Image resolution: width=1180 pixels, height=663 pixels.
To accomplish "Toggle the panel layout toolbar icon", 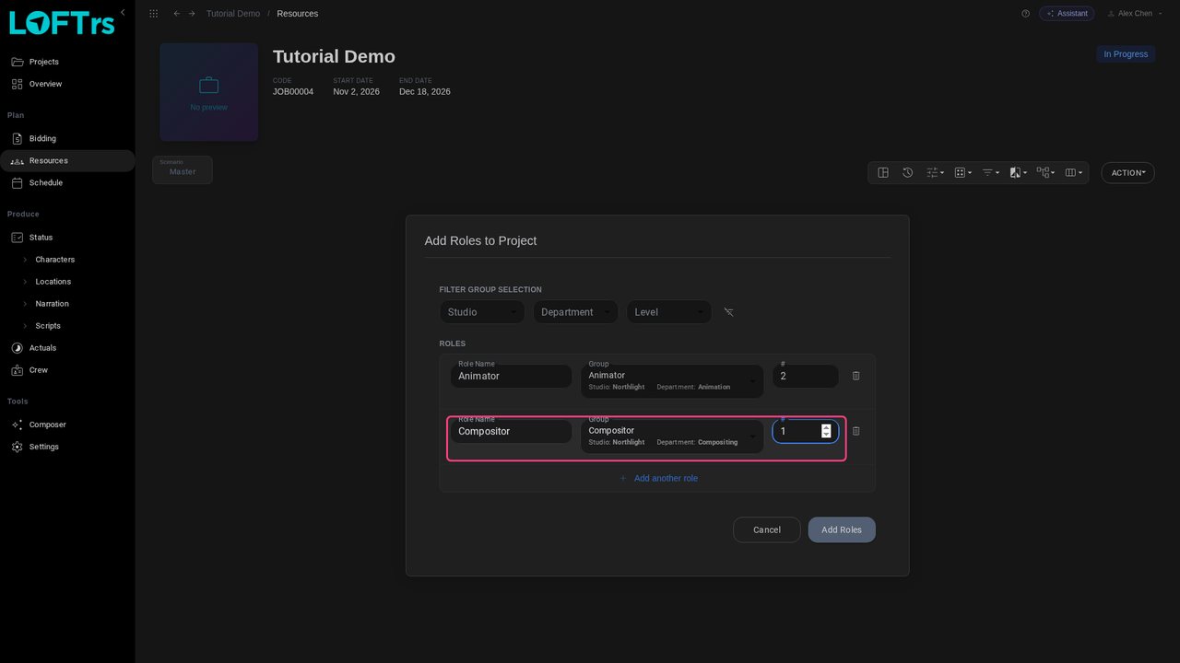I will click(883, 172).
